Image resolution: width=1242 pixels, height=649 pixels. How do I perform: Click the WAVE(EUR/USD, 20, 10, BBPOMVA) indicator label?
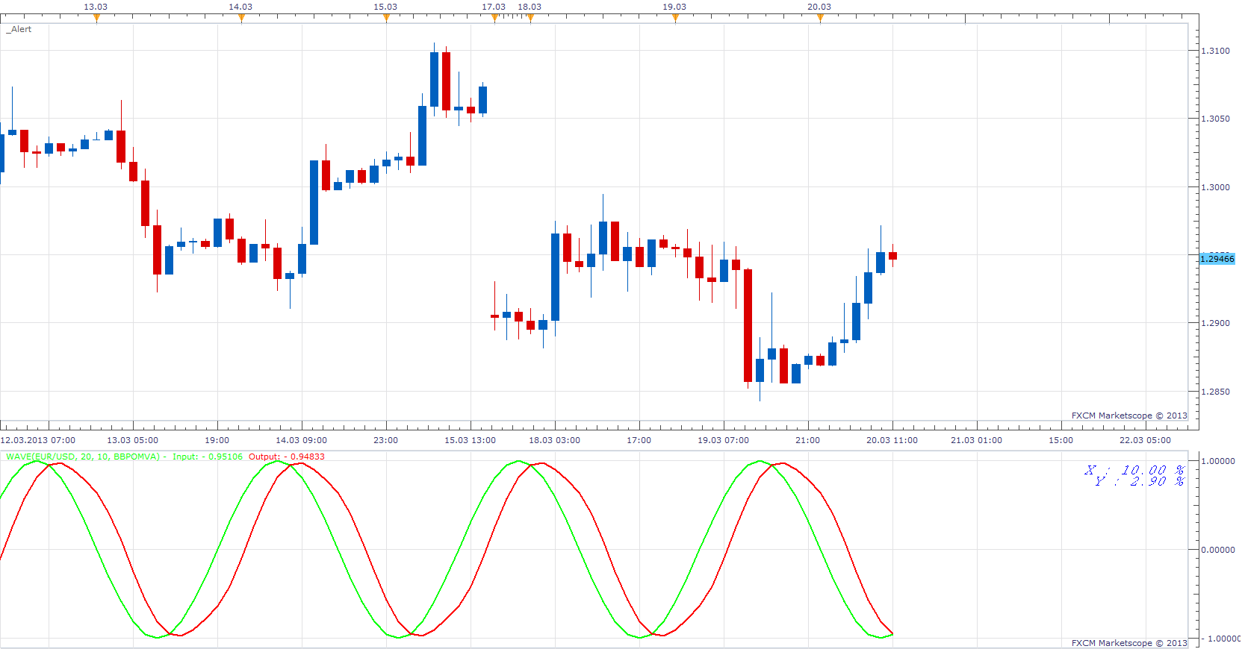click(83, 457)
